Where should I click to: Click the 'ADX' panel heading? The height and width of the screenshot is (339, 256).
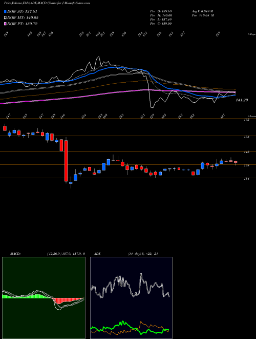[x=97, y=254]
